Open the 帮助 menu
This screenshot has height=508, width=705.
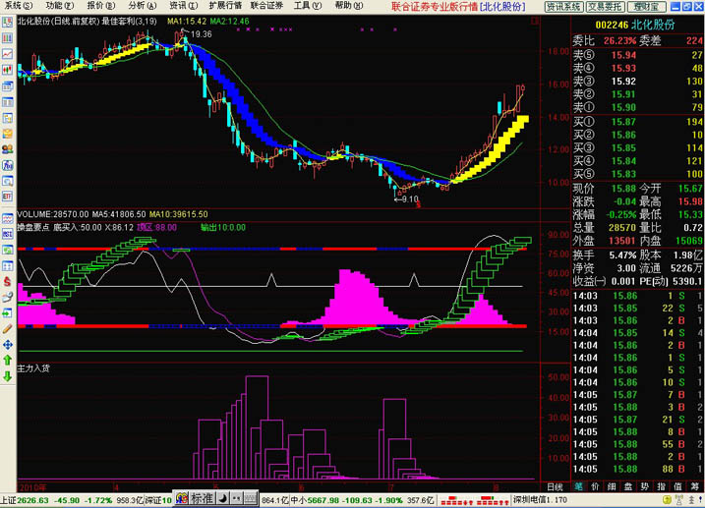(x=349, y=6)
